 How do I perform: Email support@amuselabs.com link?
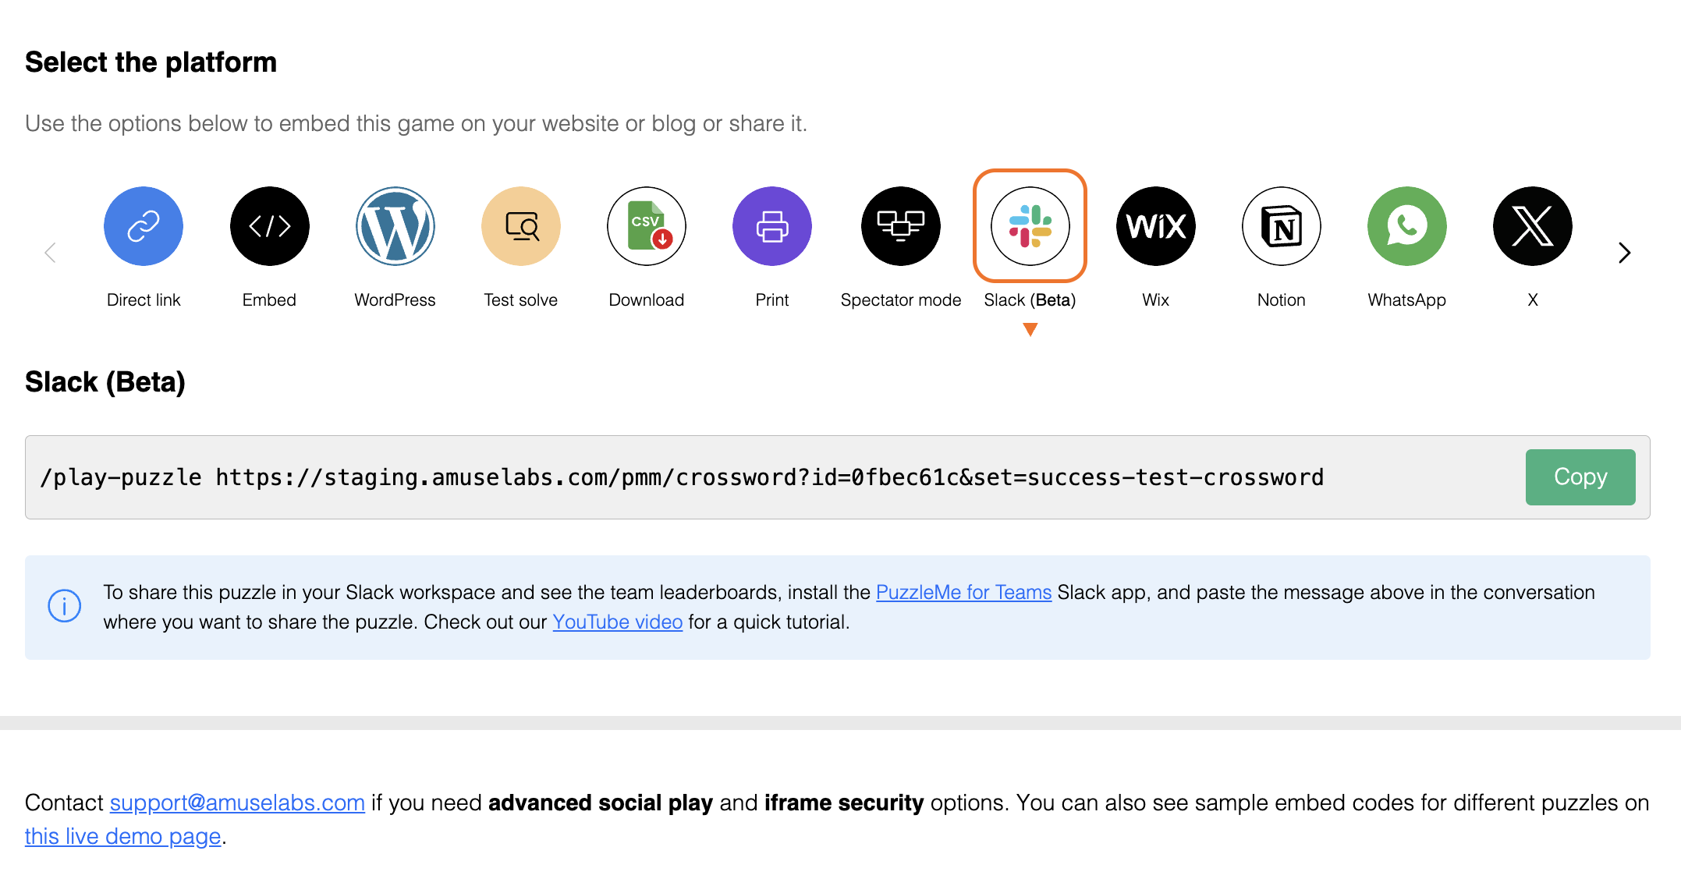[237, 803]
